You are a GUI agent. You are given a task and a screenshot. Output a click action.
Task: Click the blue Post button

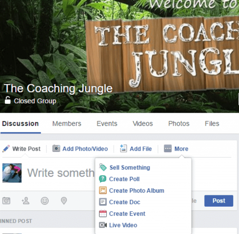(219, 201)
